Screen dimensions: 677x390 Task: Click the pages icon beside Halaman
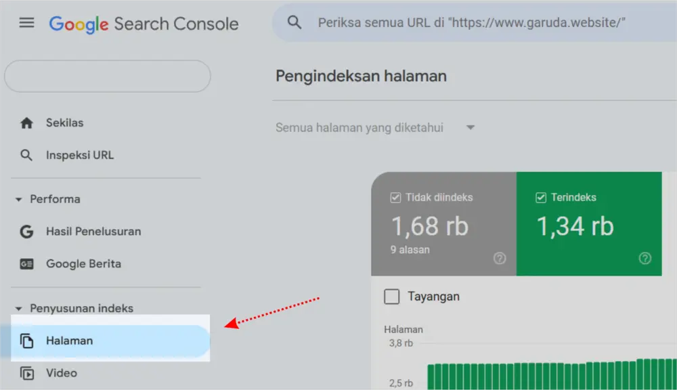pos(27,341)
